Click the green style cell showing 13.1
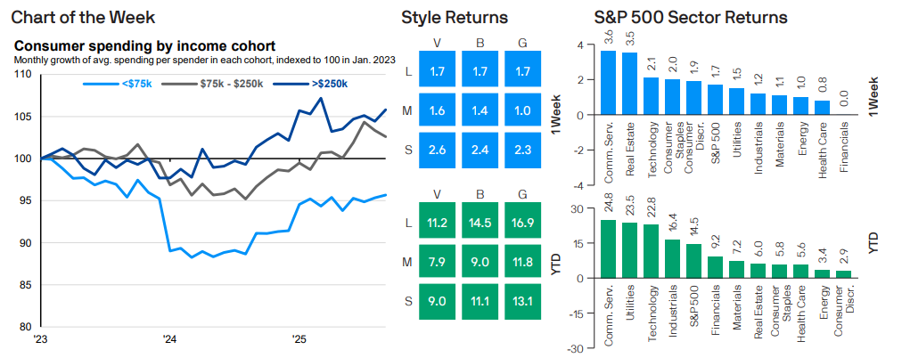902x358 pixels. 522,301
